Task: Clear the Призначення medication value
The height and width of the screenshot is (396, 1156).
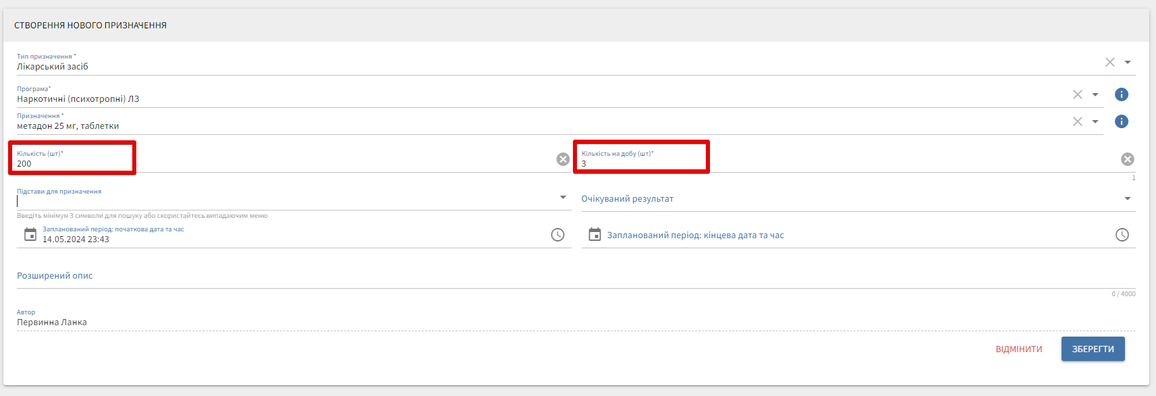Action: [x=1077, y=121]
